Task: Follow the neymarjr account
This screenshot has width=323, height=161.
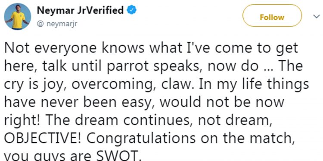Action: [272, 17]
